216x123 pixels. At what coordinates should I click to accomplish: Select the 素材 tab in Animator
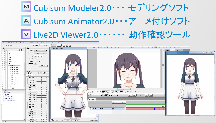[168, 50]
